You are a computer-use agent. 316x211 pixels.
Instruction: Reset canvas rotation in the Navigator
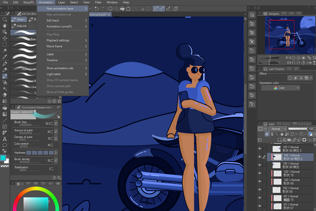pyautogui.click(x=303, y=63)
